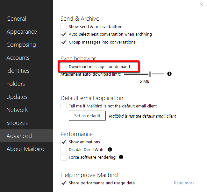Uncheck Auto-select next conversation when archiving
Screen dimensions: 207x192
pyautogui.click(x=64, y=34)
